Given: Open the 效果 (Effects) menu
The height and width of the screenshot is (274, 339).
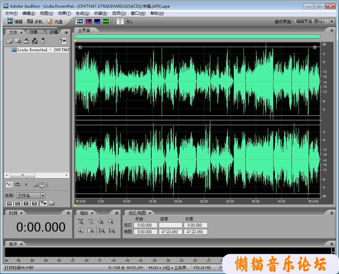Looking at the screenshot, I should 64,13.
